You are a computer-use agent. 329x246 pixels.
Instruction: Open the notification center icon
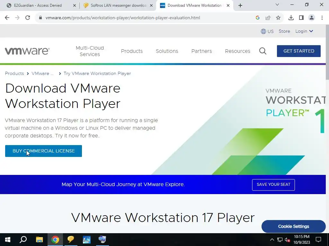pos(318,240)
